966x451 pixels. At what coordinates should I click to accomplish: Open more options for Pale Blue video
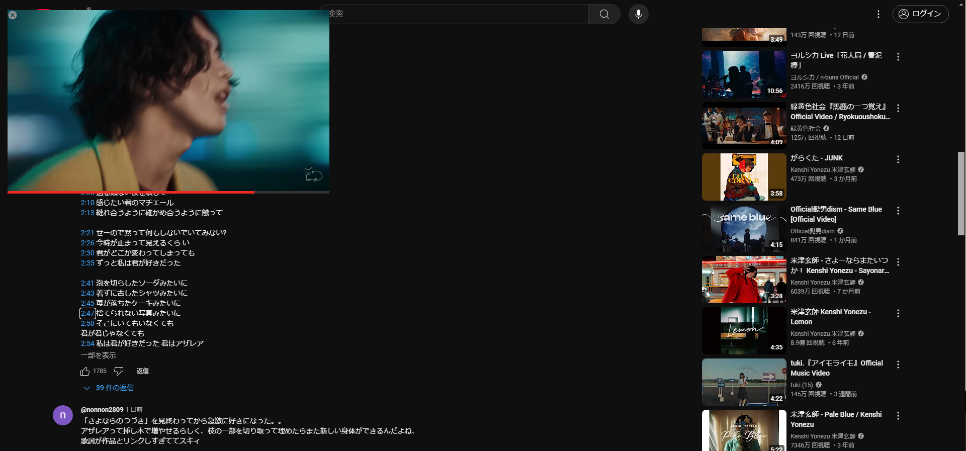point(898,416)
